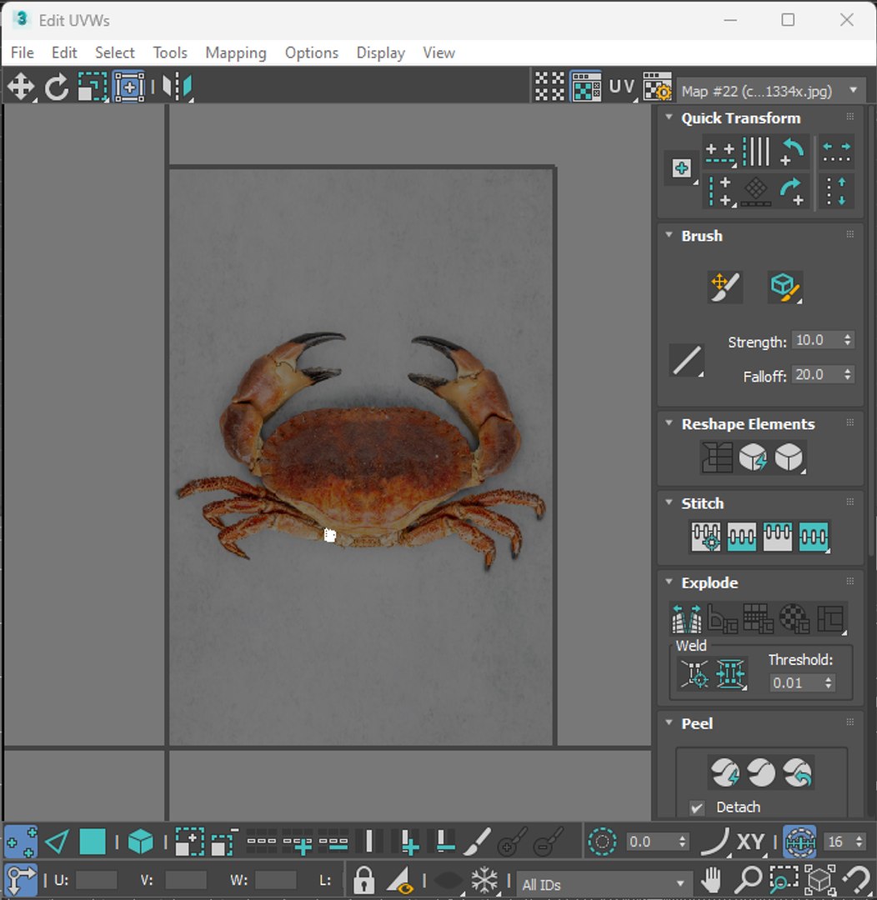Click the Quick Peel icon
Image resolution: width=877 pixels, height=900 pixels.
click(724, 772)
